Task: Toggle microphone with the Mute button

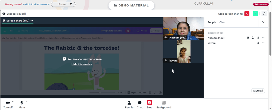Action: click(x=22, y=105)
